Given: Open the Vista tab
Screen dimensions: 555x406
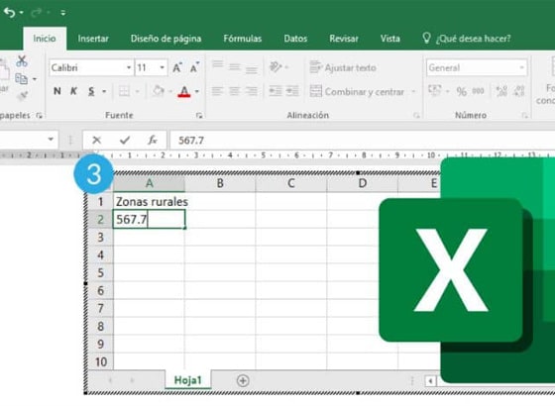Looking at the screenshot, I should point(390,39).
